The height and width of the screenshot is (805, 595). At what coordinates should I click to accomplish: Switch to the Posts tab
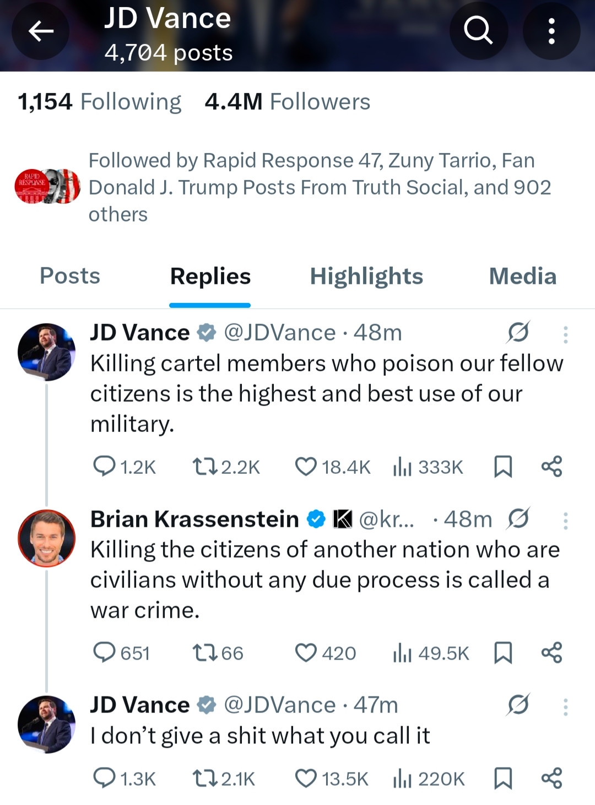(70, 276)
